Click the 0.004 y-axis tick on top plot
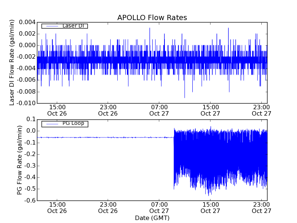 click(x=27, y=22)
